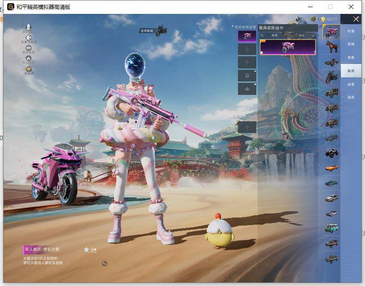
Task: Add skin to third empty plus slot
Action: click(247, 62)
